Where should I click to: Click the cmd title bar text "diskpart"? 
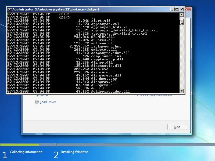(x=93, y=9)
